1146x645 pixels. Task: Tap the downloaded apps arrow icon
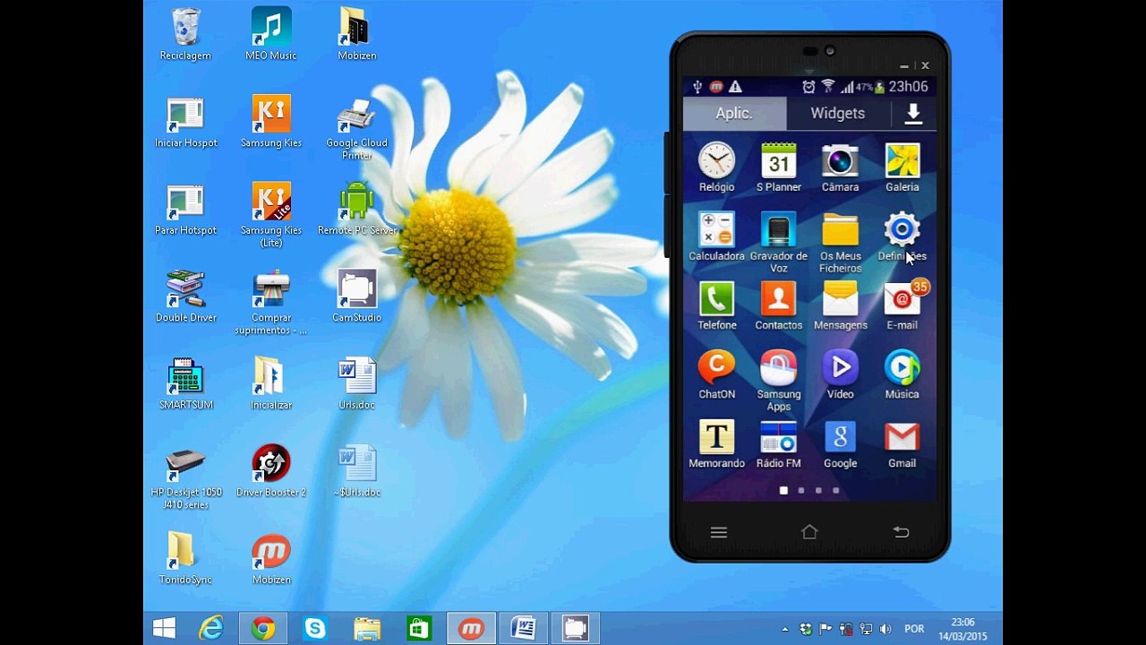[913, 113]
